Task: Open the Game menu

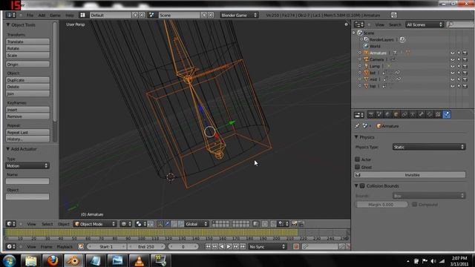Action: (55, 15)
